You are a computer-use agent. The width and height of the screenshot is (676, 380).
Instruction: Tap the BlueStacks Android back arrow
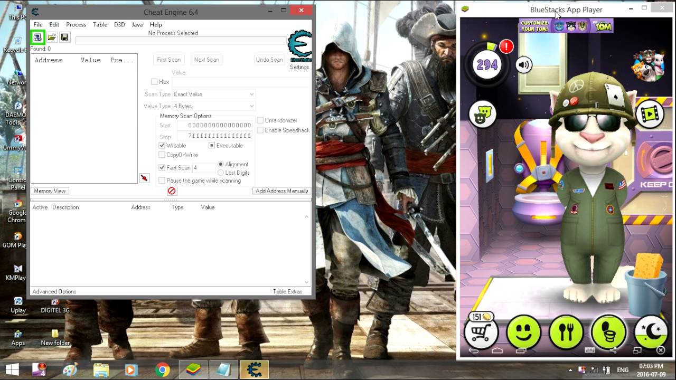[x=474, y=350]
